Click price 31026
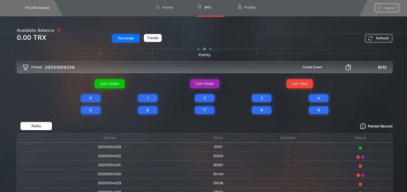This screenshot has height=192, width=407. click(x=218, y=183)
